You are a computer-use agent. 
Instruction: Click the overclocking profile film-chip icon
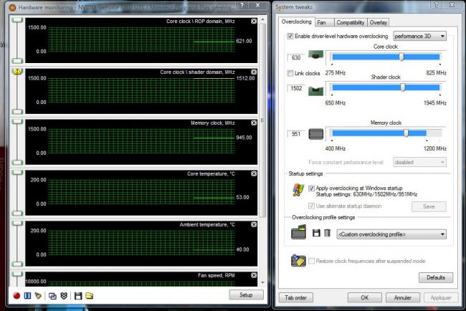point(298,232)
